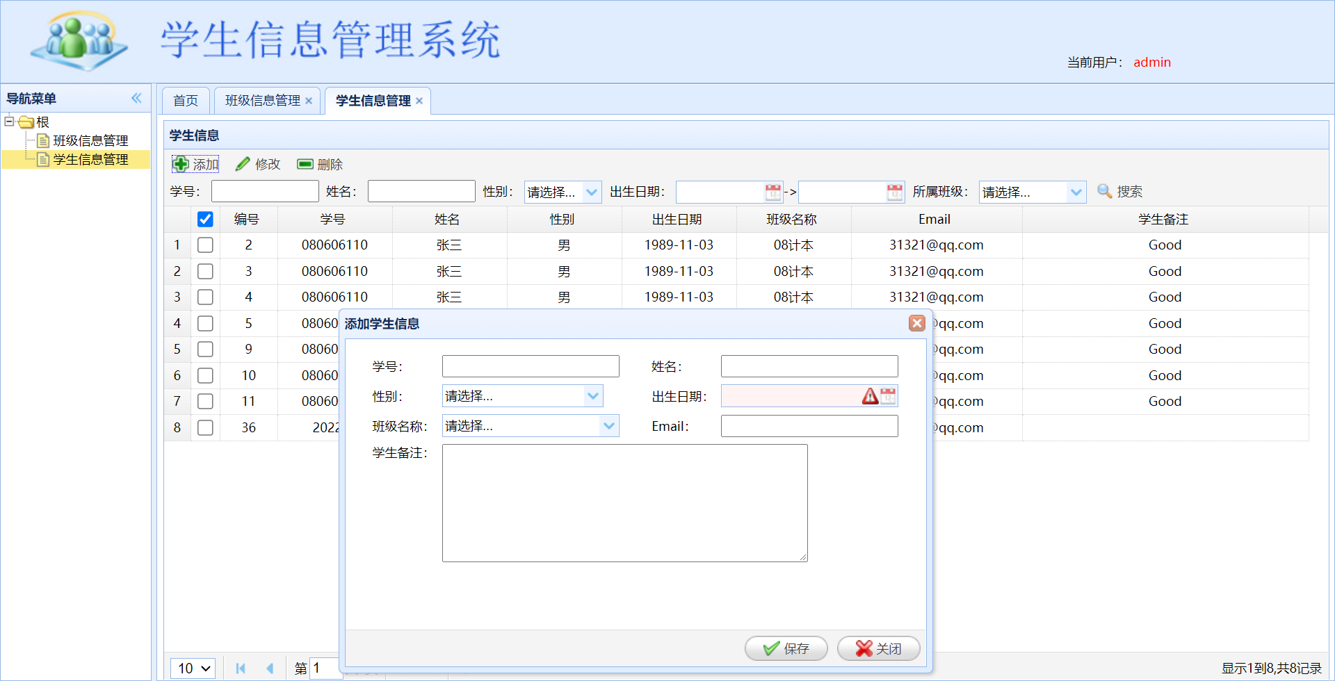Uncheck the select-all checkbox in the table header
The image size is (1335, 681).
(x=205, y=219)
